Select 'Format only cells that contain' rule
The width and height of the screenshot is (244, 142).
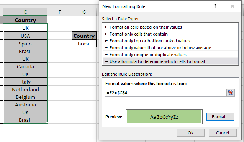[170, 34]
